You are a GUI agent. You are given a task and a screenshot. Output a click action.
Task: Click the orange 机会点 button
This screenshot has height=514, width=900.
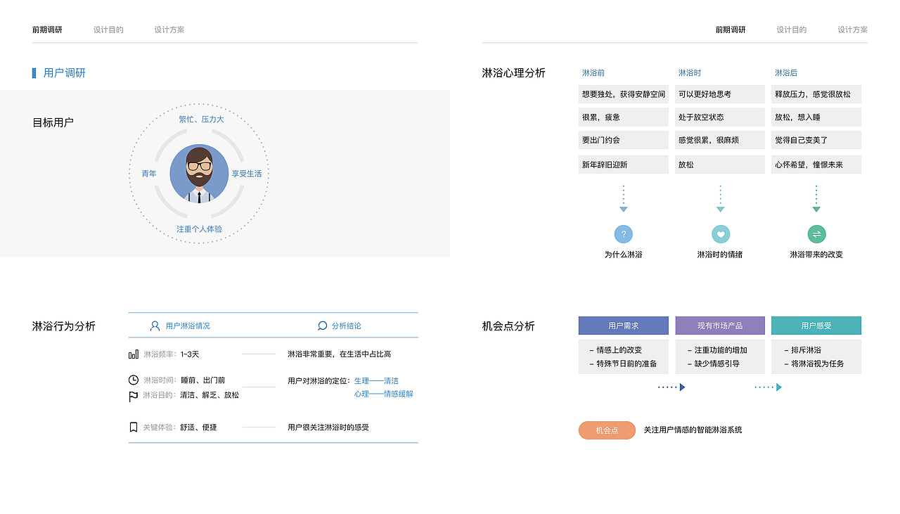(606, 430)
